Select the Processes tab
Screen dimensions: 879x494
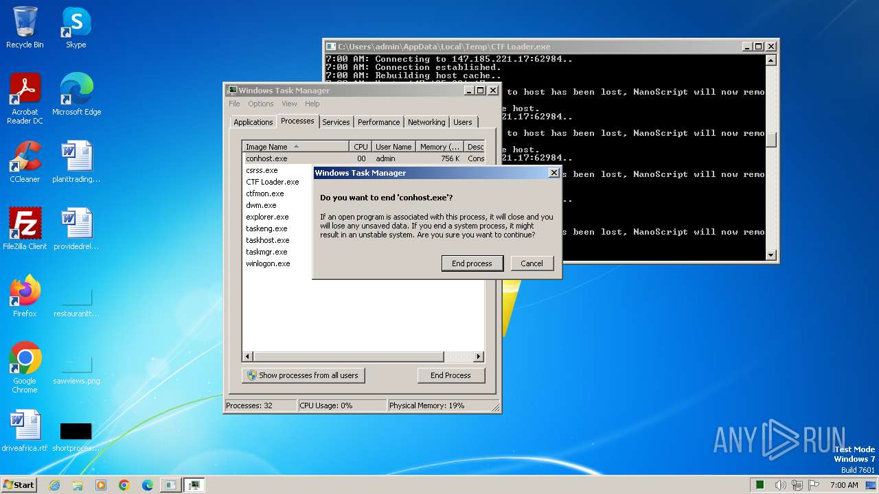click(x=297, y=121)
